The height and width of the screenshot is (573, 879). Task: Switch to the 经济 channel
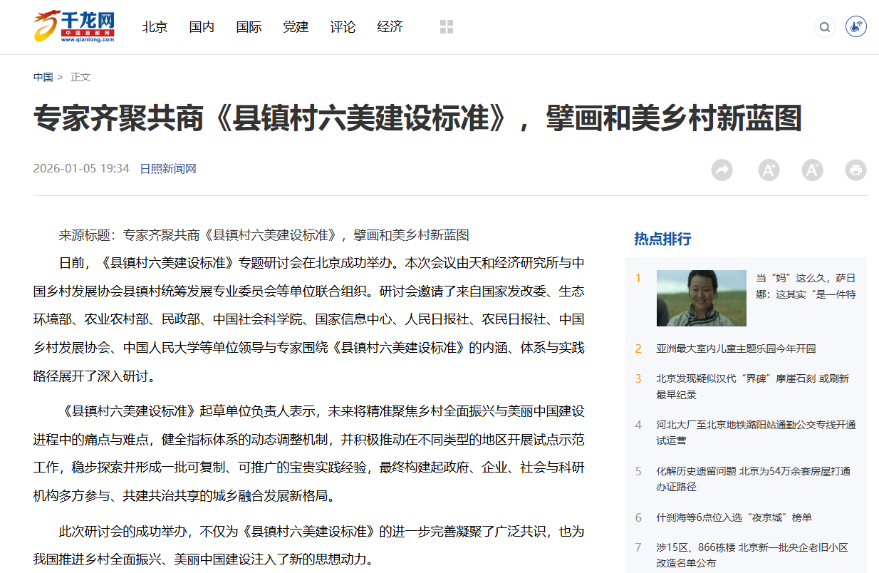click(390, 27)
